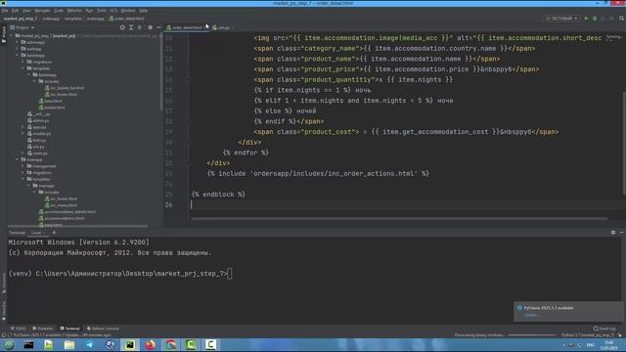Screen dimensions: 626x352
Task: Click the Expand All icon in Project panel header
Action: coord(131,27)
